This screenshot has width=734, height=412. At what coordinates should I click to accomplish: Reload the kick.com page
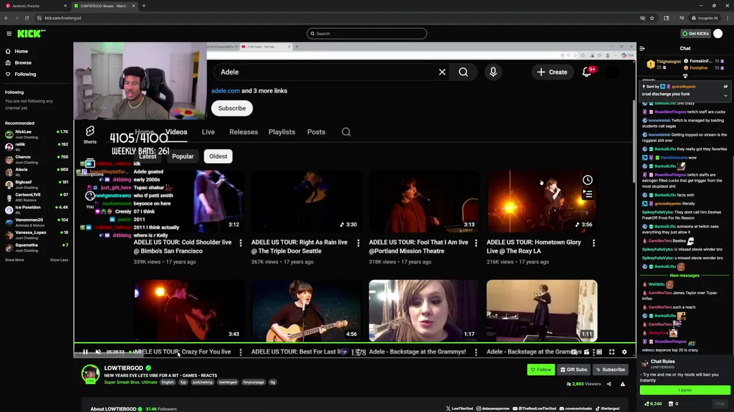click(x=26, y=18)
